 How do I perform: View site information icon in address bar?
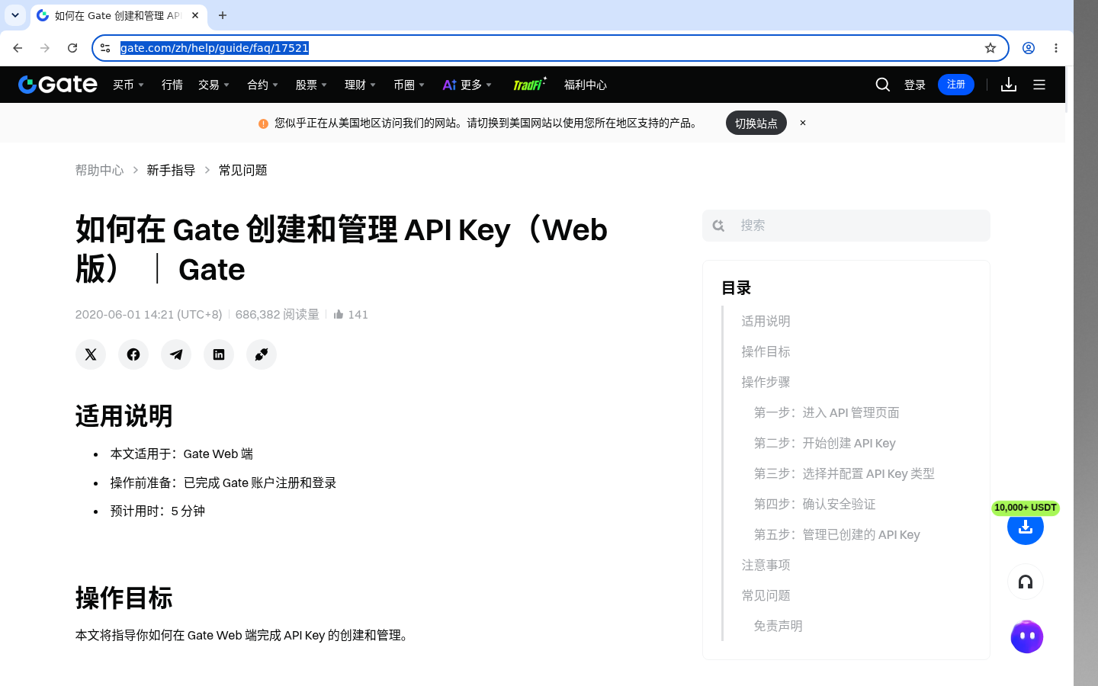click(105, 48)
